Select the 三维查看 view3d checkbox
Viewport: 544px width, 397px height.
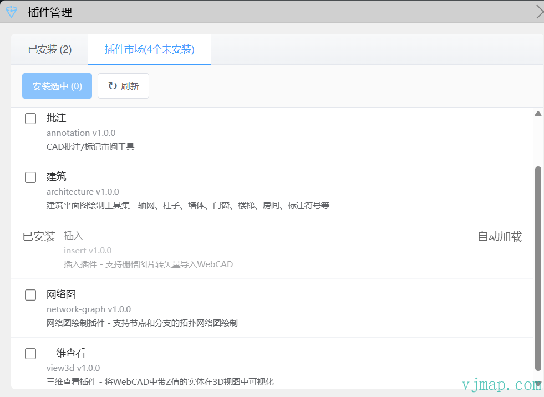30,354
